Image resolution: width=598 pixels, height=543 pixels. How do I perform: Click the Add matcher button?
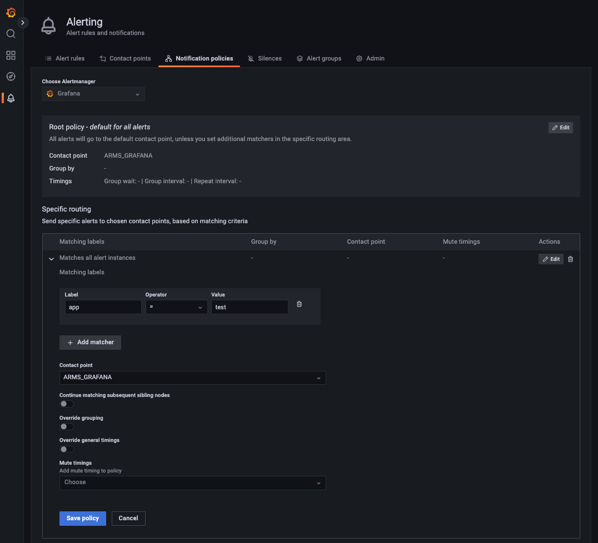click(91, 342)
